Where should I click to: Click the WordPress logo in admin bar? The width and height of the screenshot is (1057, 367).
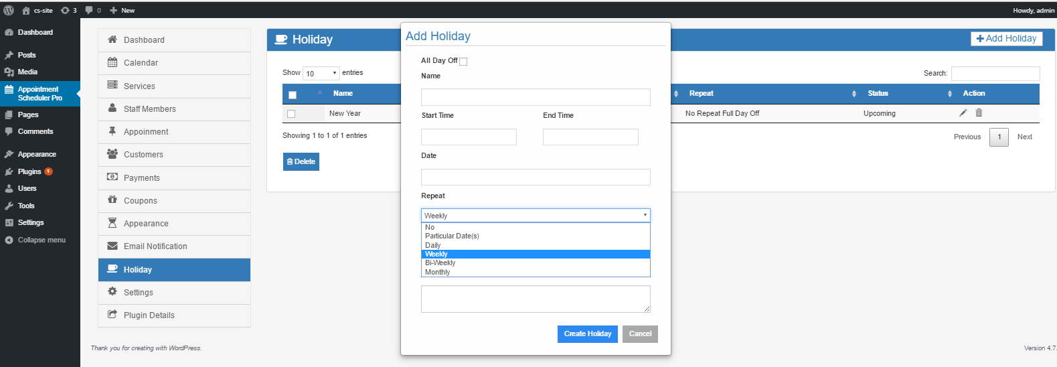click(9, 10)
